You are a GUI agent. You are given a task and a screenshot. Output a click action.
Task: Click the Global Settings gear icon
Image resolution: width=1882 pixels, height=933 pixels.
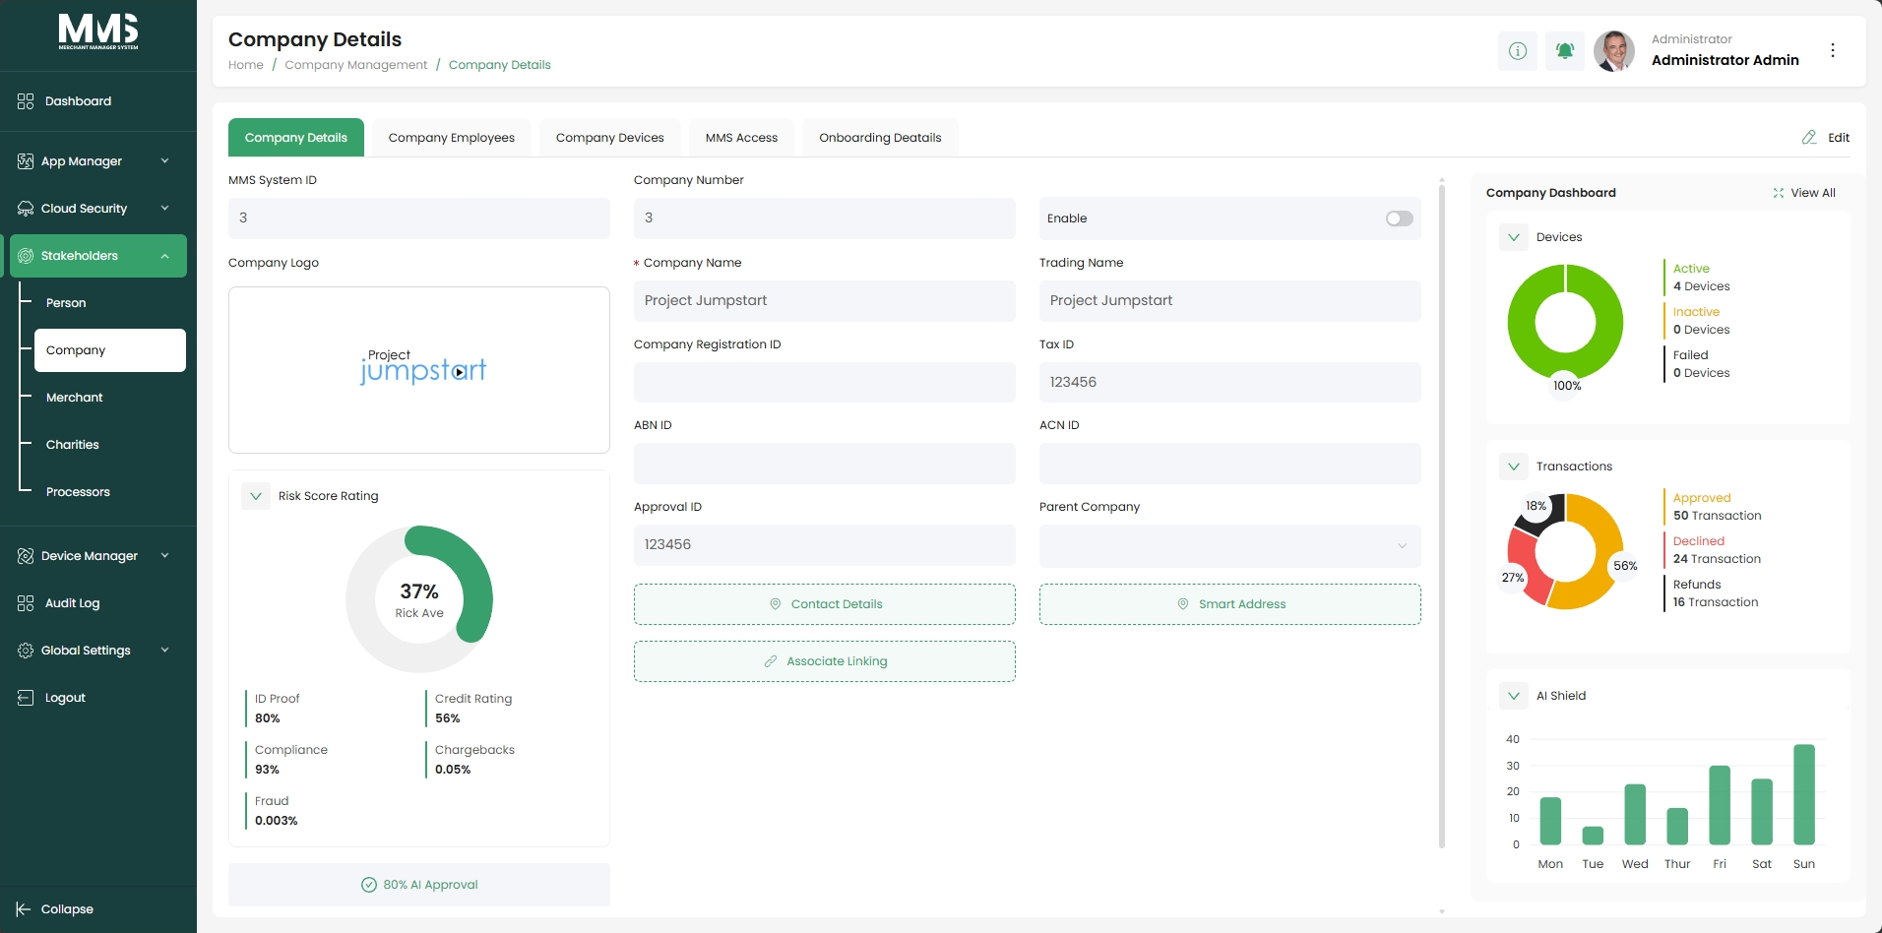(26, 651)
